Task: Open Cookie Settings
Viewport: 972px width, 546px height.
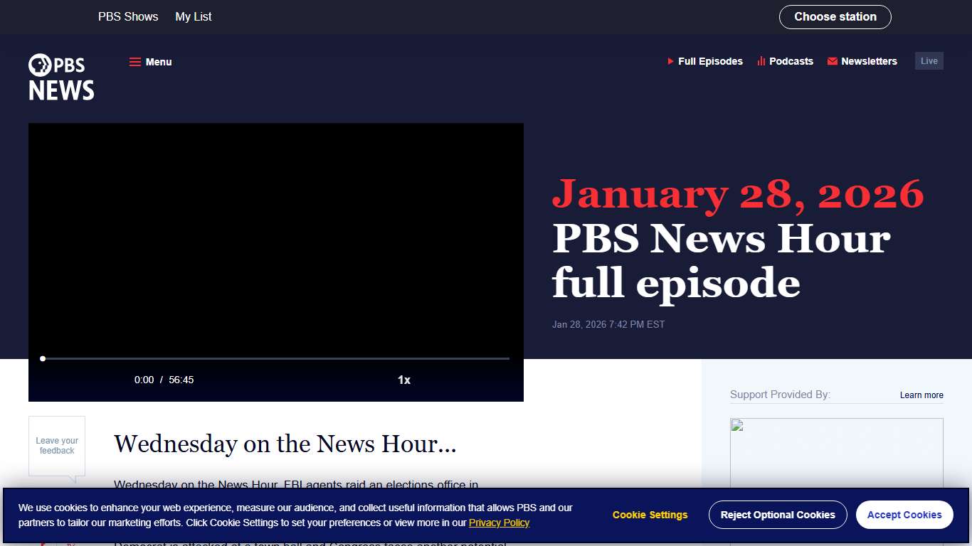Action: tap(649, 514)
